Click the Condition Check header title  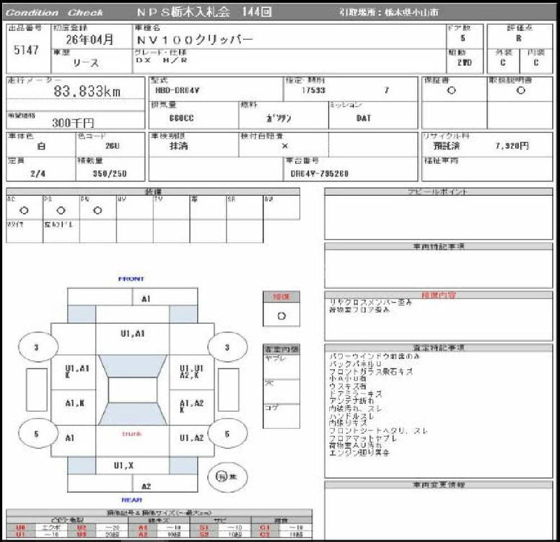[x=55, y=12]
